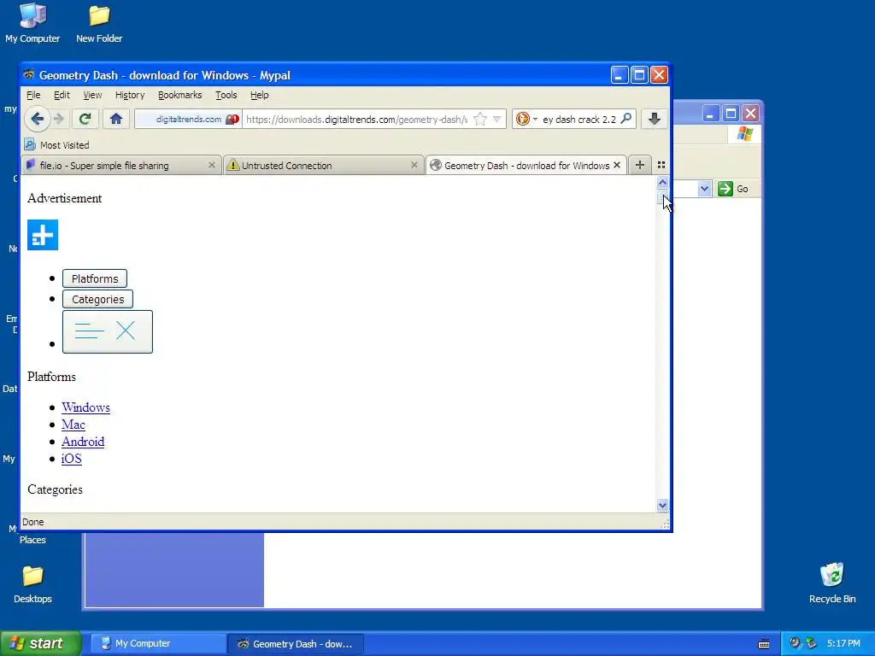Viewport: 875px width, 656px height.
Task: Click the digitaltrends.com site identity badge
Action: (189, 120)
